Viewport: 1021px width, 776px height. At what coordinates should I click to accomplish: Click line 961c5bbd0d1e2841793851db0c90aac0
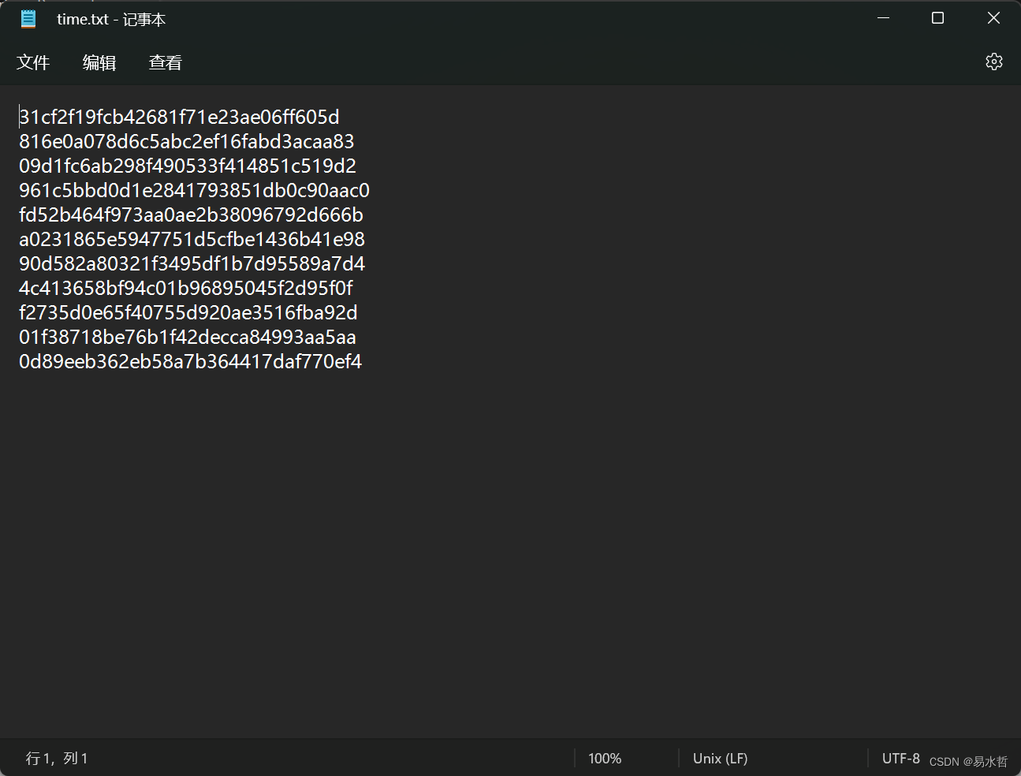194,190
